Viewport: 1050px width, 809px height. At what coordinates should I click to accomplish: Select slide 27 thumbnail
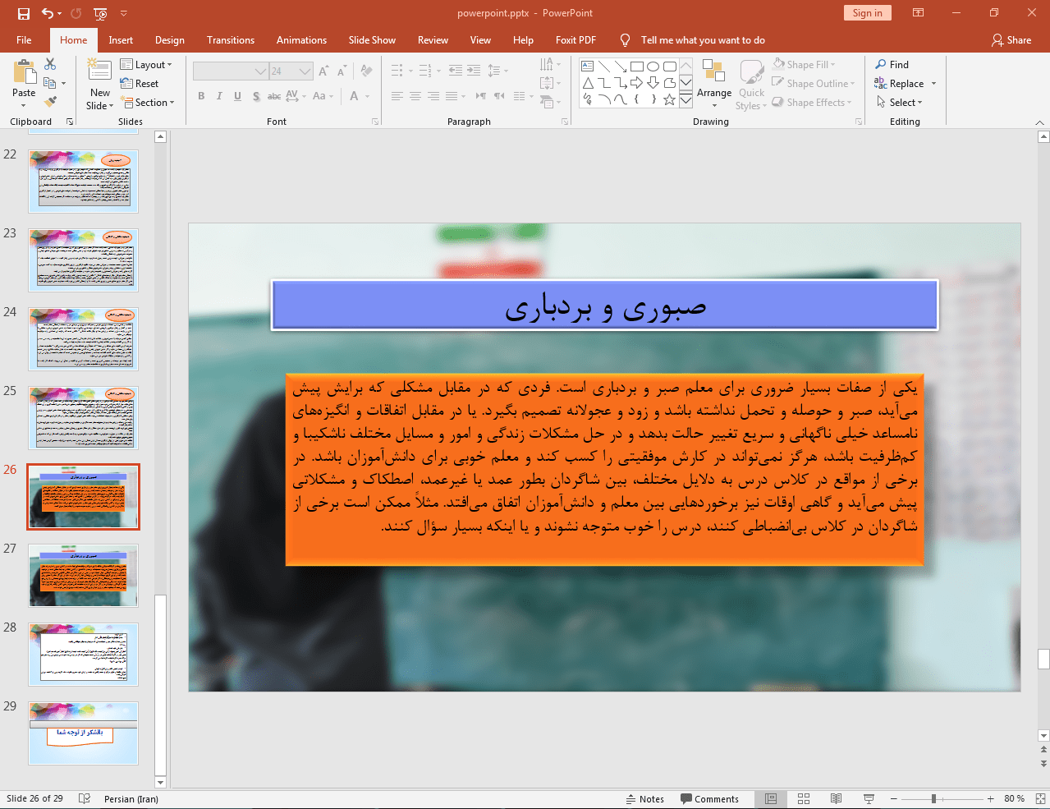[x=84, y=575]
